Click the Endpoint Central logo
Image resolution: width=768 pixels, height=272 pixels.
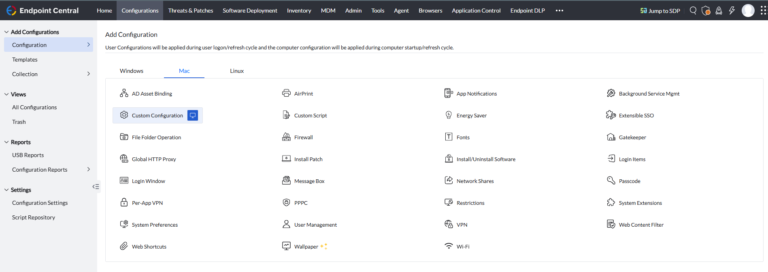coord(43,11)
